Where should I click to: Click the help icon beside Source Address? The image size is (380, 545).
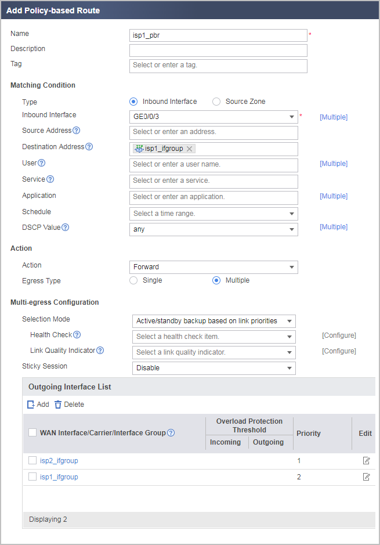[77, 131]
